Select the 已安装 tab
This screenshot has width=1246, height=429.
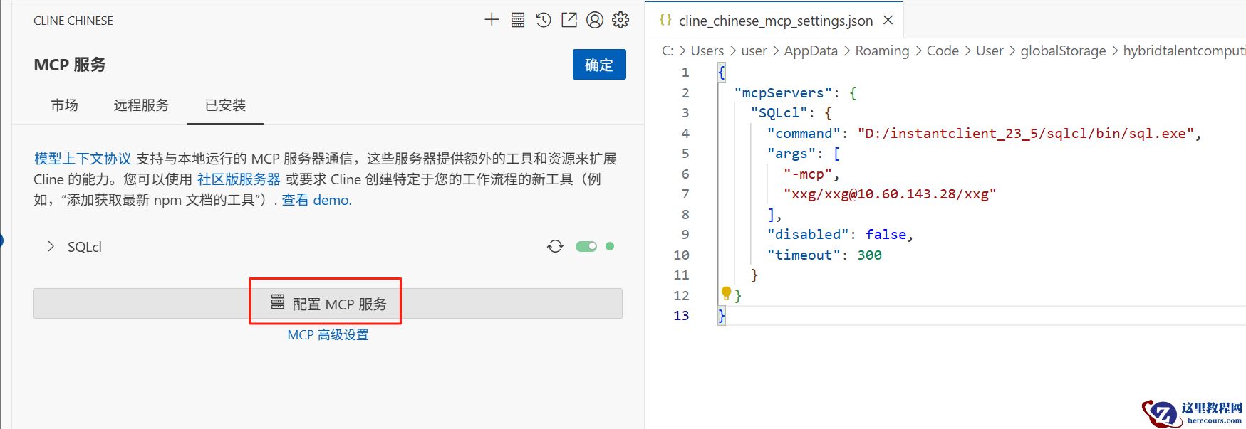[225, 105]
